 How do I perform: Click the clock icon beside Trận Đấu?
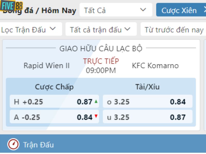click(x=13, y=145)
